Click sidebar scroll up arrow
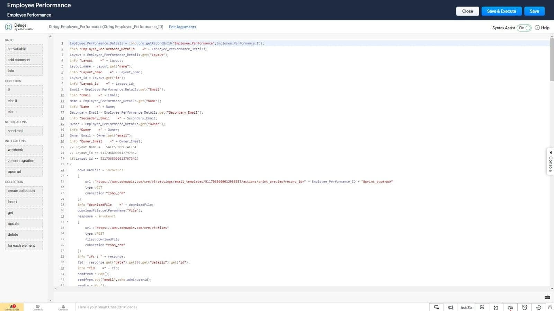 click(x=50, y=36)
